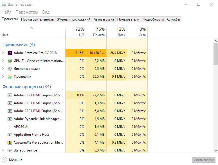Select the CaptureWiz Pro application file name
The image size is (218, 165).
pyautogui.click(x=38, y=142)
